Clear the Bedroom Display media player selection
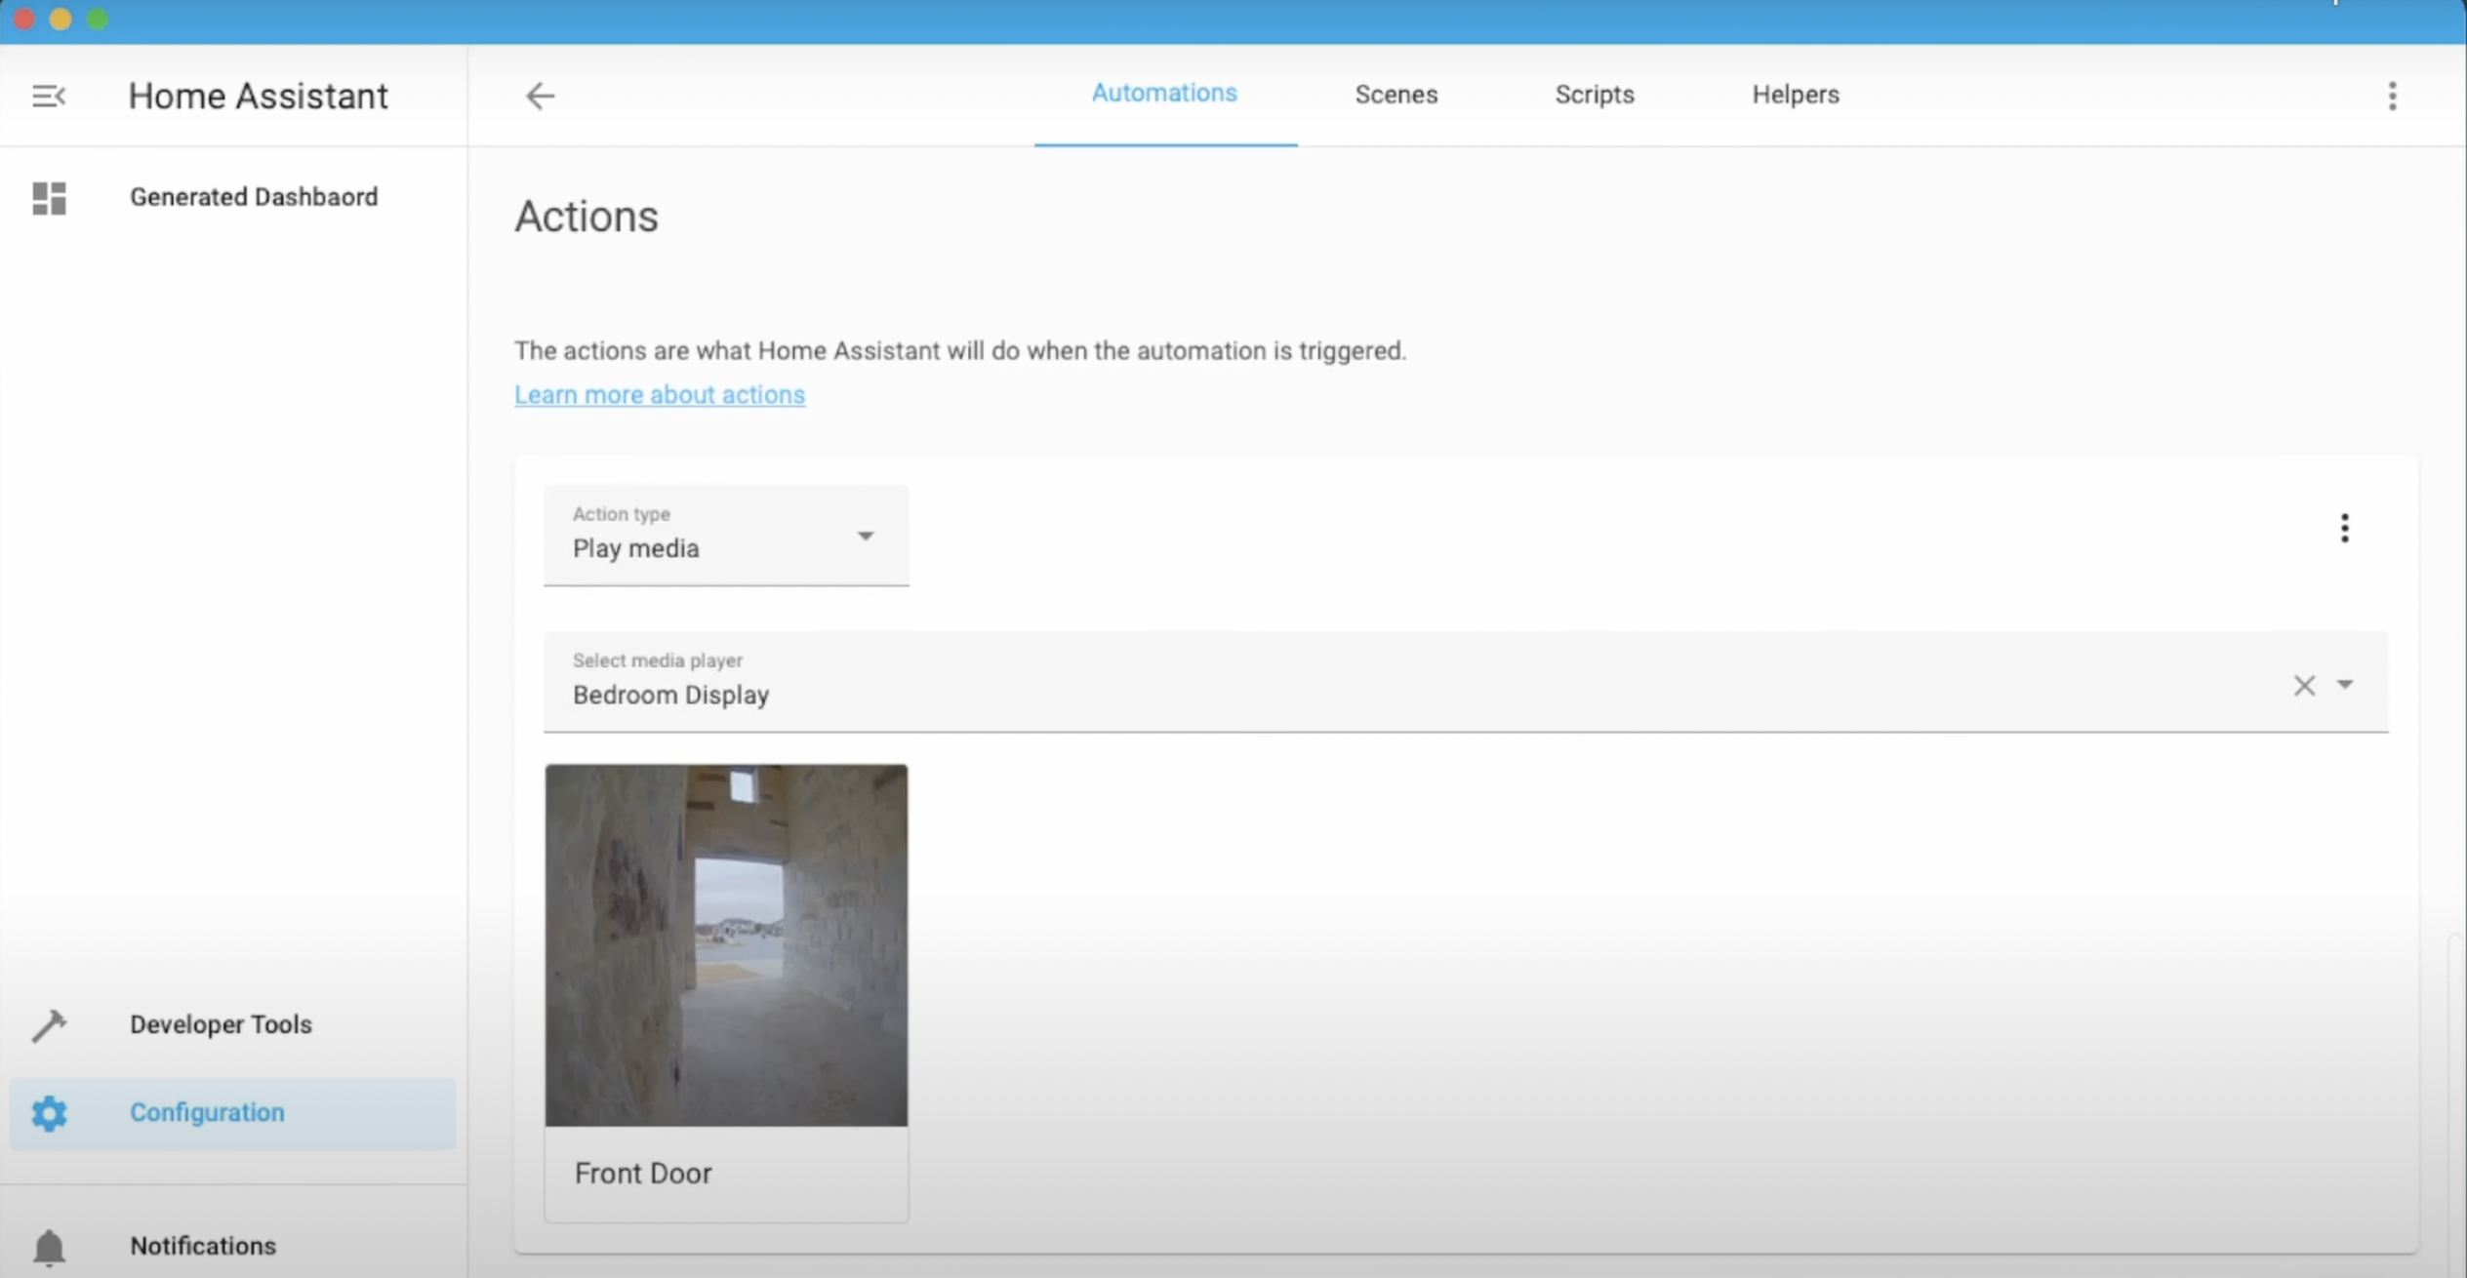The width and height of the screenshot is (2467, 1278). click(x=2306, y=685)
